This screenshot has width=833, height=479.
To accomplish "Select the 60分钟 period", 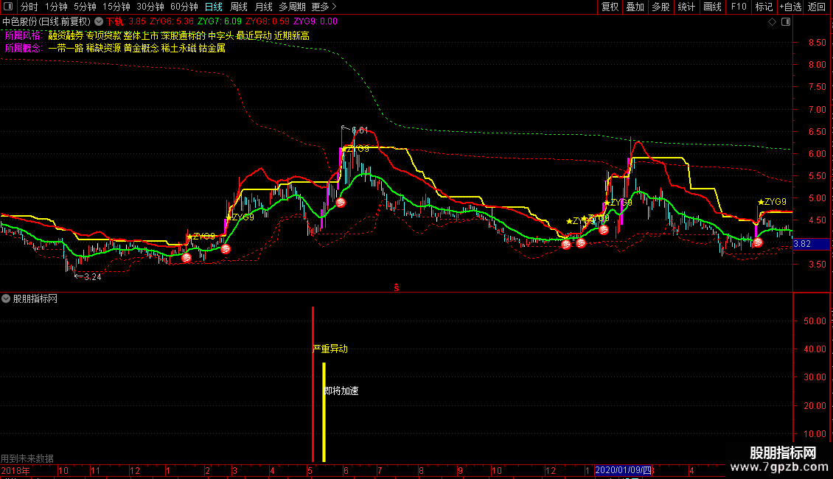I will coord(184,7).
